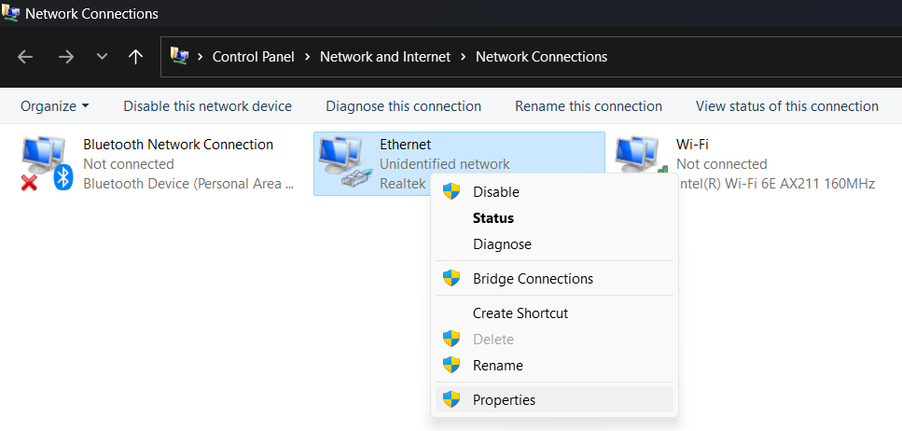Select Disable in the context menu
The height and width of the screenshot is (431, 902).
point(495,192)
